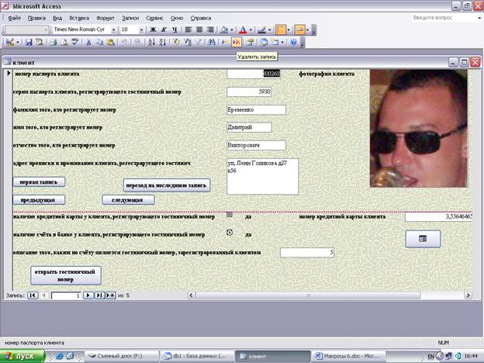Click Filter by Form icon
484x363 pixels.
point(188,42)
